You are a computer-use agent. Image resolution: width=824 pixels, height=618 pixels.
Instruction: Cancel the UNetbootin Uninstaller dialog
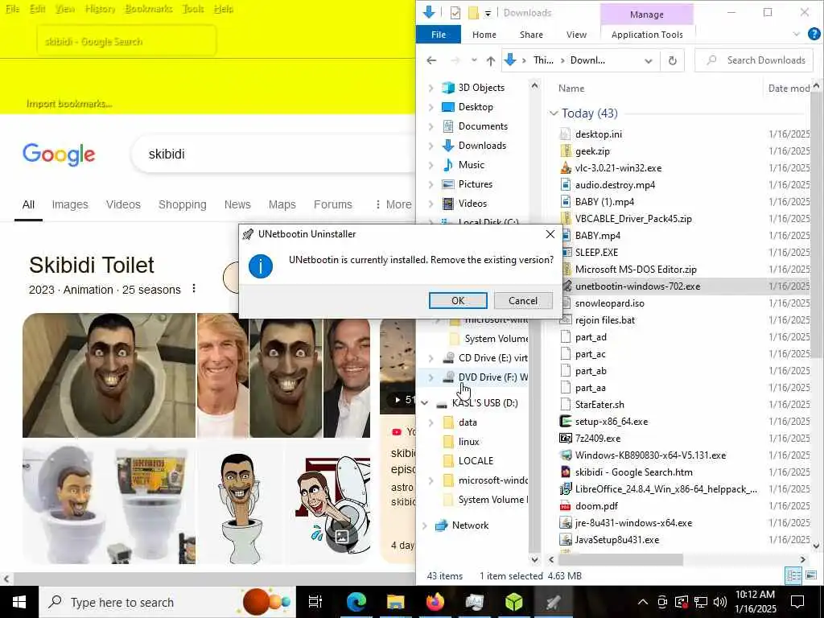pyautogui.click(x=523, y=301)
